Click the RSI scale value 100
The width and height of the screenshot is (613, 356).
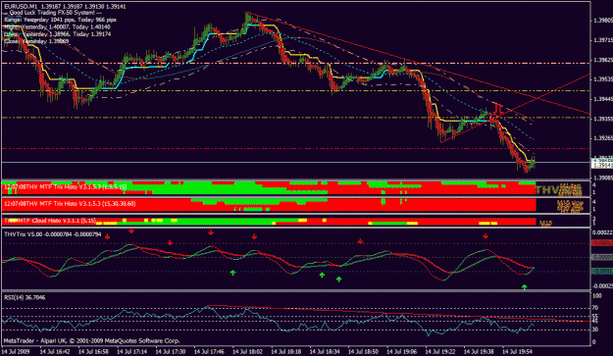click(x=597, y=296)
